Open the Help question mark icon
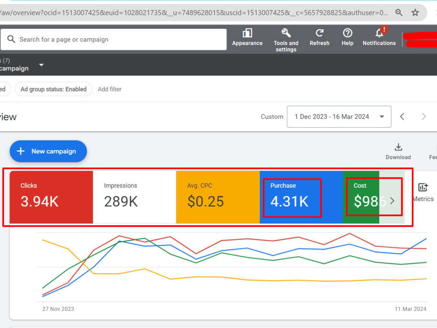This screenshot has height=328, width=437. pyautogui.click(x=347, y=33)
